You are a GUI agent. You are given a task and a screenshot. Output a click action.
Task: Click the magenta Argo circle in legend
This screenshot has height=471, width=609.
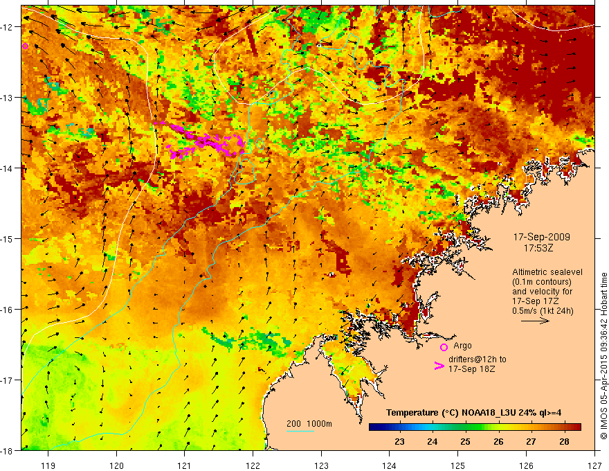[x=444, y=347]
